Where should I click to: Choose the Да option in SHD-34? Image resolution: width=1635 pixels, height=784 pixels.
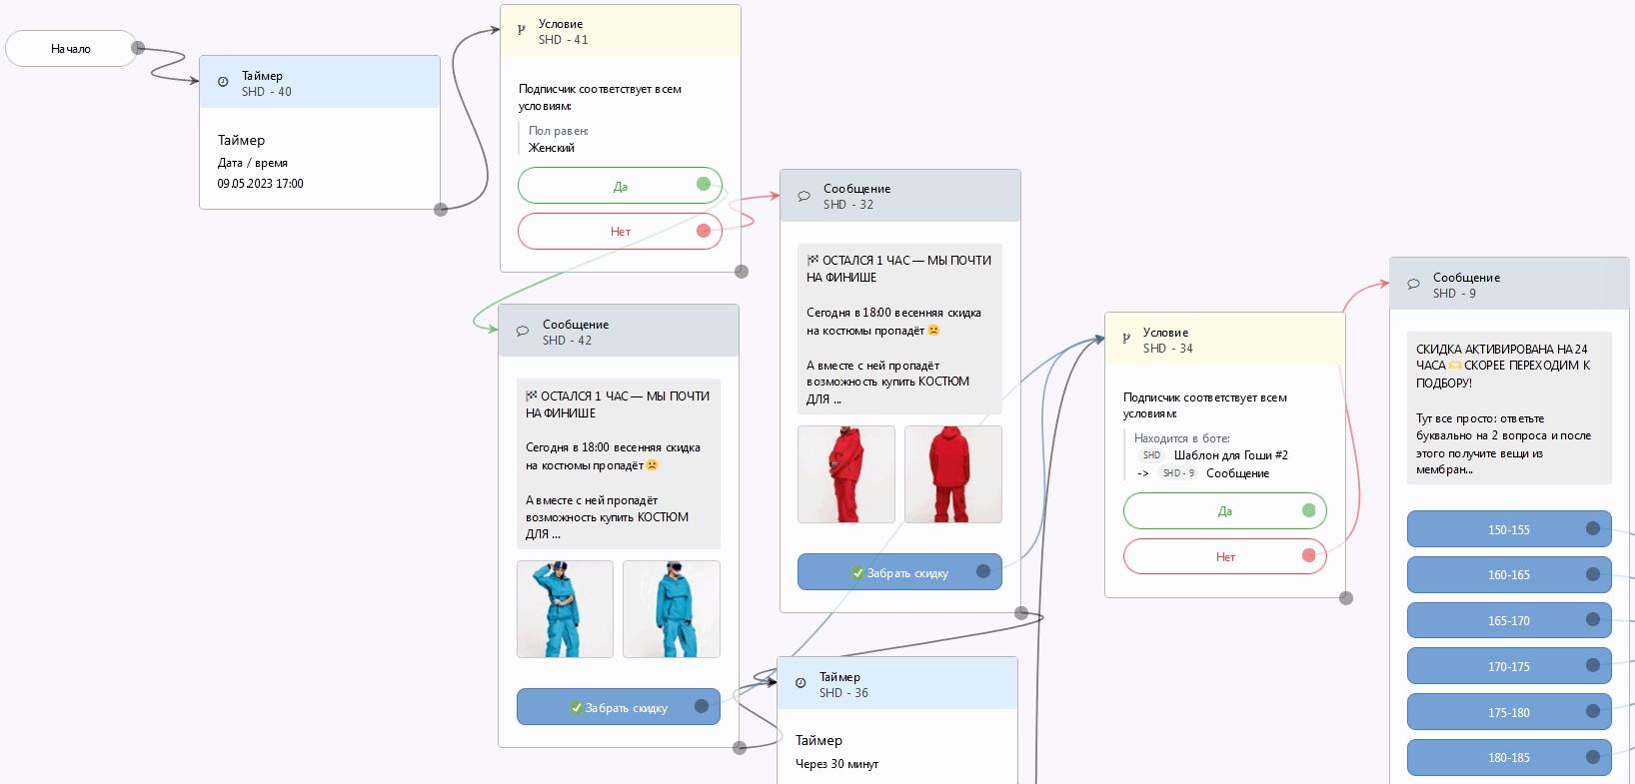tap(1225, 510)
